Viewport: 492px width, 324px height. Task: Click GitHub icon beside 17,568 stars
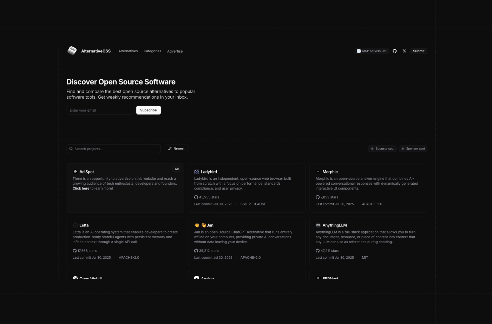(x=74, y=251)
